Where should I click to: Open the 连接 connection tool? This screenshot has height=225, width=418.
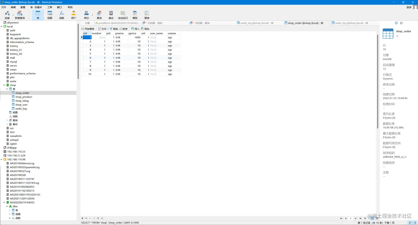(7, 15)
